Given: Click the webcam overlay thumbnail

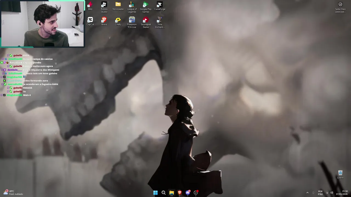Looking at the screenshot, I should [43, 24].
